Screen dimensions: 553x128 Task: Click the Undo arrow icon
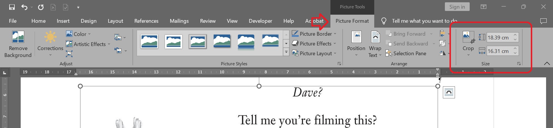[25, 7]
